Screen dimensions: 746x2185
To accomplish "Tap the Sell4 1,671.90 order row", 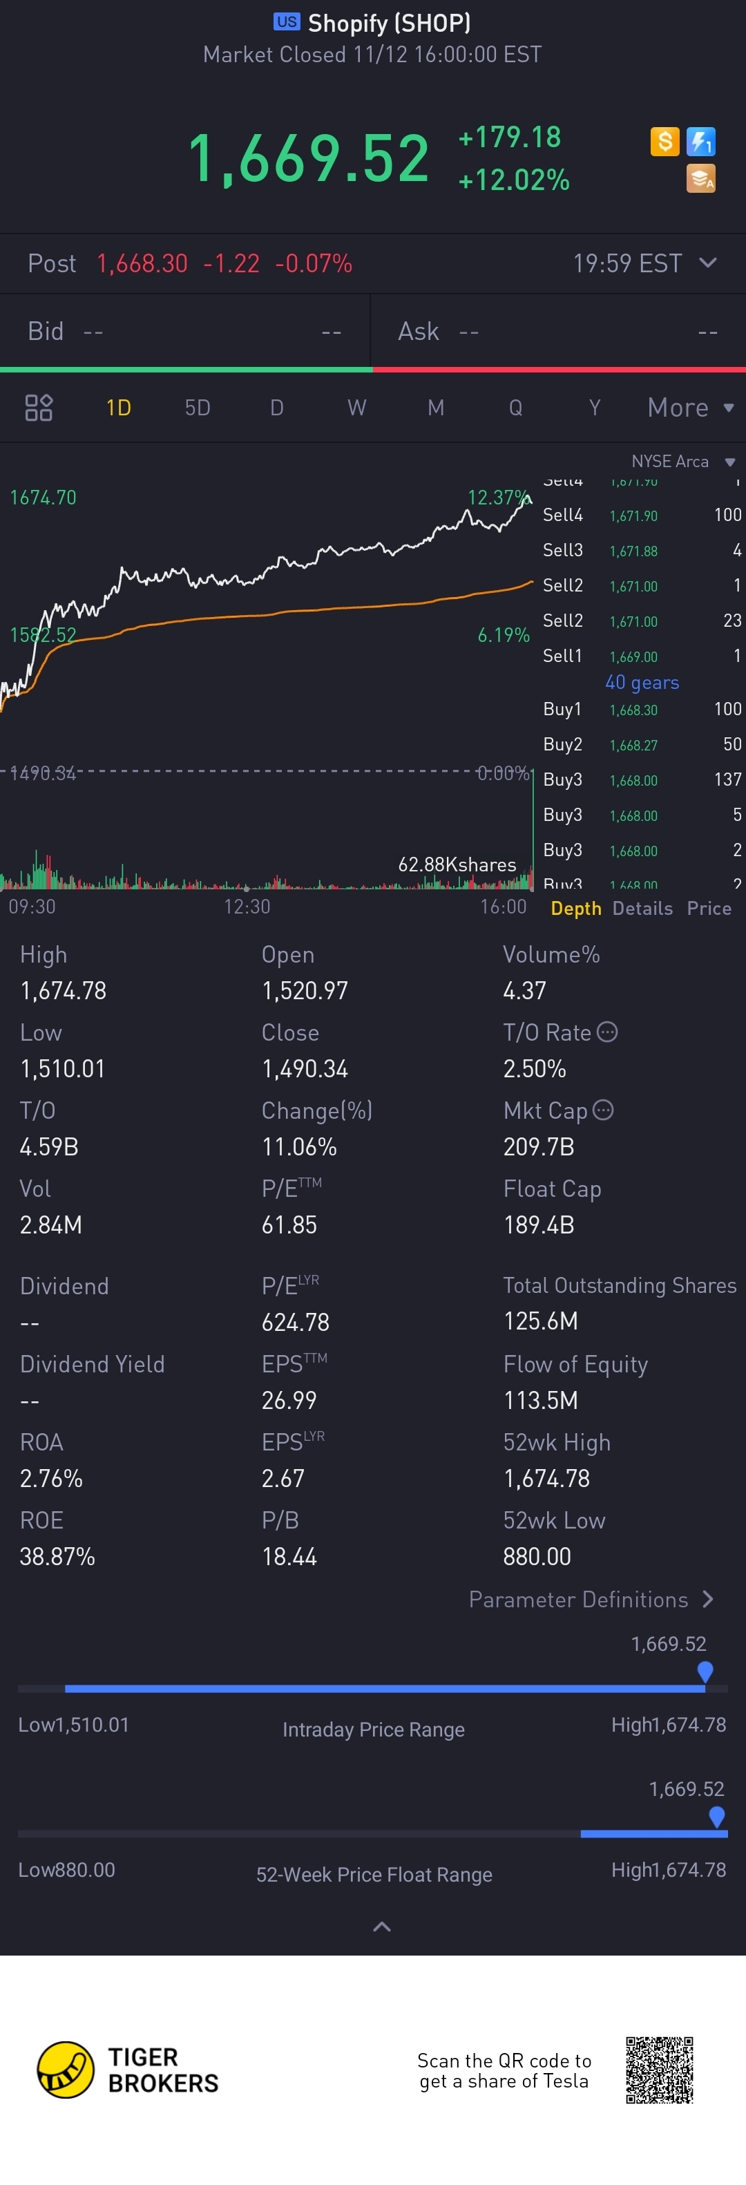I will (642, 515).
